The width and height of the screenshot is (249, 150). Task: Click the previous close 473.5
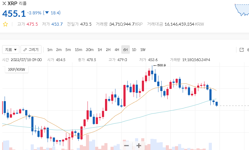(86, 24)
